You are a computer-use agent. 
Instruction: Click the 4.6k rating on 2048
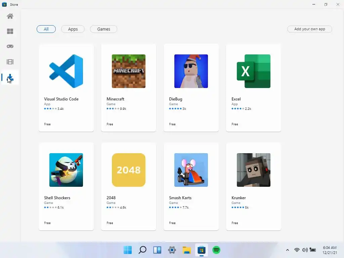click(x=123, y=207)
